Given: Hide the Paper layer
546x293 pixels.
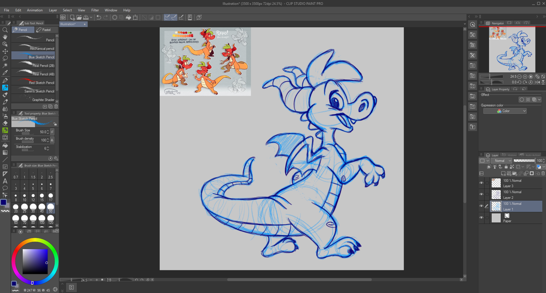Looking at the screenshot, I should click(481, 218).
